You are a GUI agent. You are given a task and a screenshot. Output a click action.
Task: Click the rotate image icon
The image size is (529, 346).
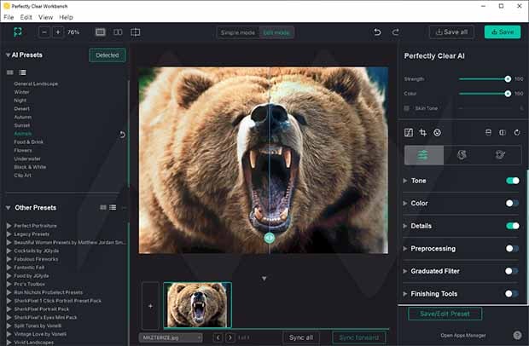click(x=517, y=132)
